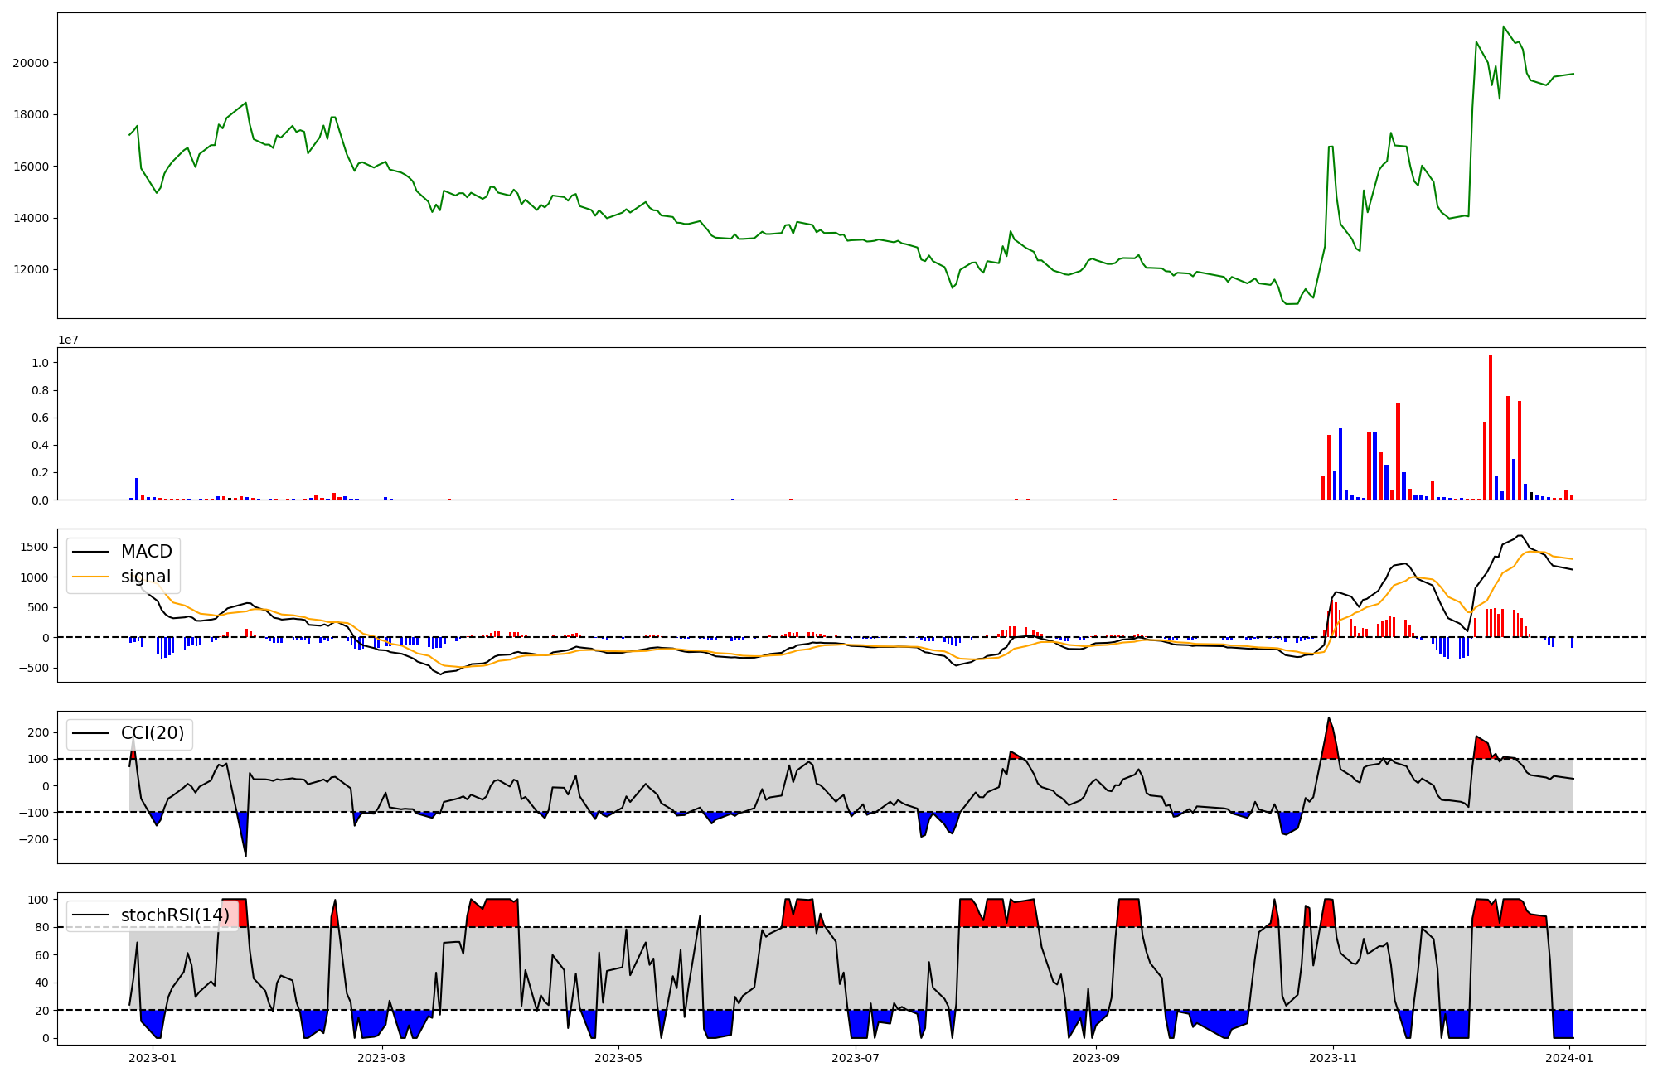Click the 2023-07 date tick label
Screen dimensions: 1658x1077
tap(855, 1058)
